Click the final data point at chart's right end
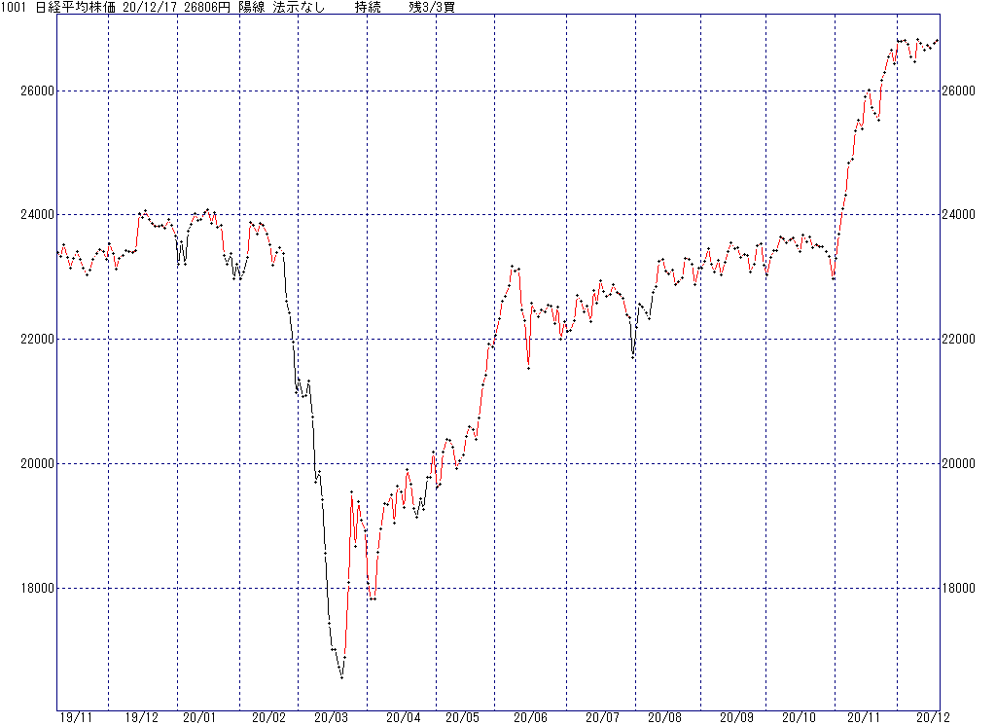Viewport: 996px width, 725px height. (938, 40)
